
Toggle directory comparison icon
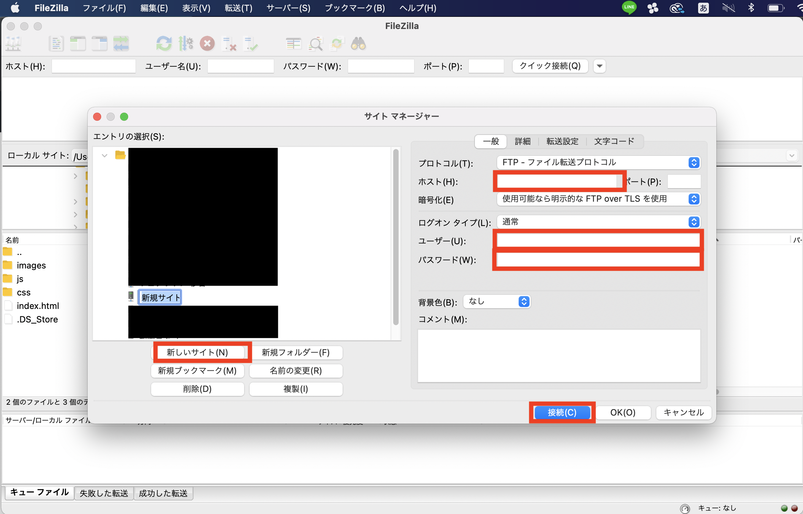(315, 44)
